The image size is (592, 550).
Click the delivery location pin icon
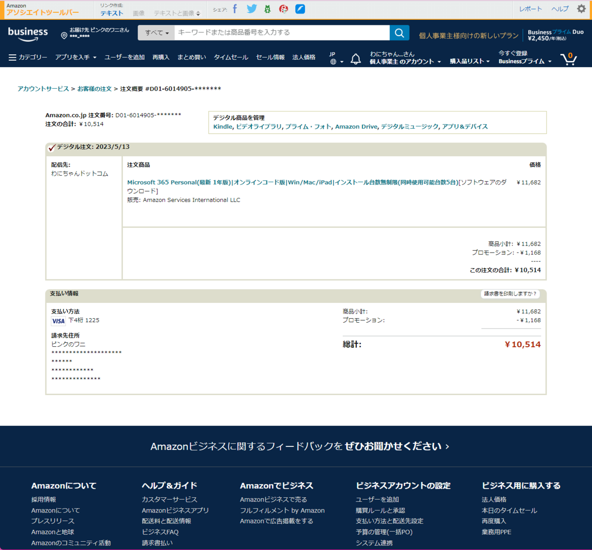64,36
